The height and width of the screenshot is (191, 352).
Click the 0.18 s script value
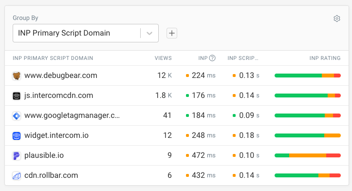pyautogui.click(x=249, y=135)
